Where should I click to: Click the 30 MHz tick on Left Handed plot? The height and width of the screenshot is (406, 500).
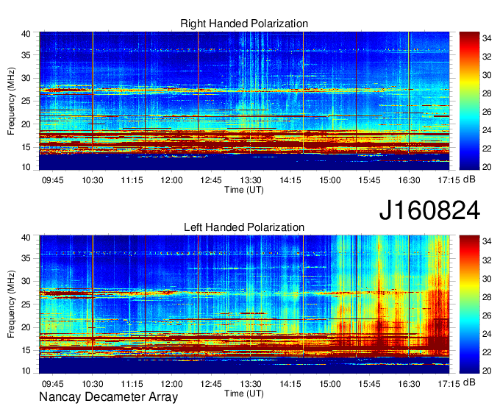[x=26, y=282]
